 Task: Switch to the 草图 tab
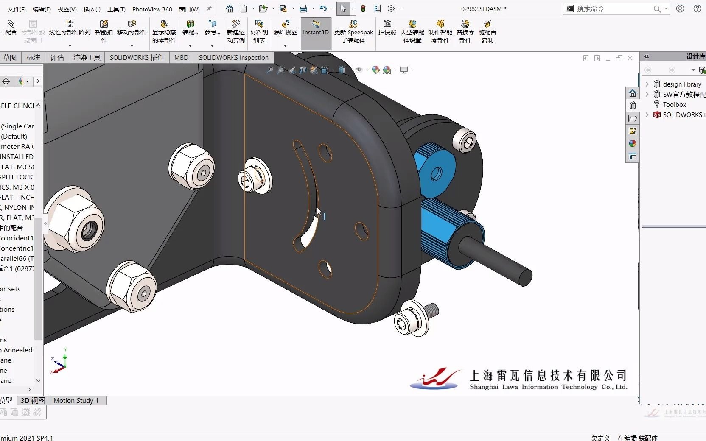tap(10, 57)
